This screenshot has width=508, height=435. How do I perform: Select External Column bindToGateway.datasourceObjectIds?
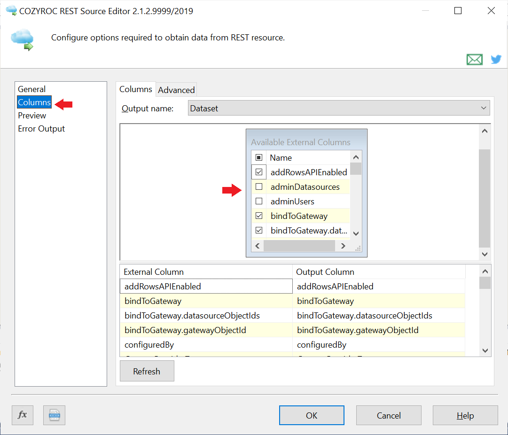coord(206,316)
